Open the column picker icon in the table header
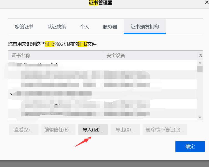This screenshot has width=209, height=167. pyautogui.click(x=200, y=55)
